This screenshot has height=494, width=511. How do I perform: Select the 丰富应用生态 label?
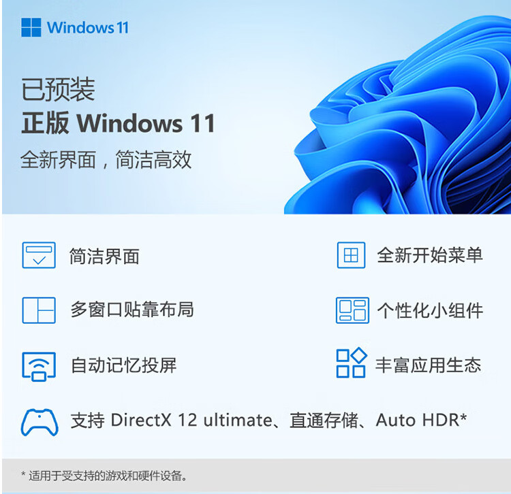pos(429,365)
